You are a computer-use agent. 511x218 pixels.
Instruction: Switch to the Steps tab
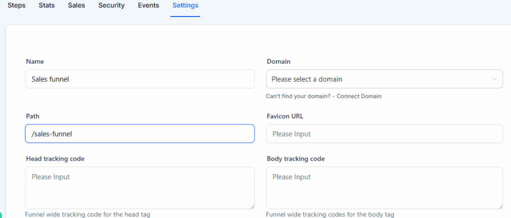coord(16,5)
